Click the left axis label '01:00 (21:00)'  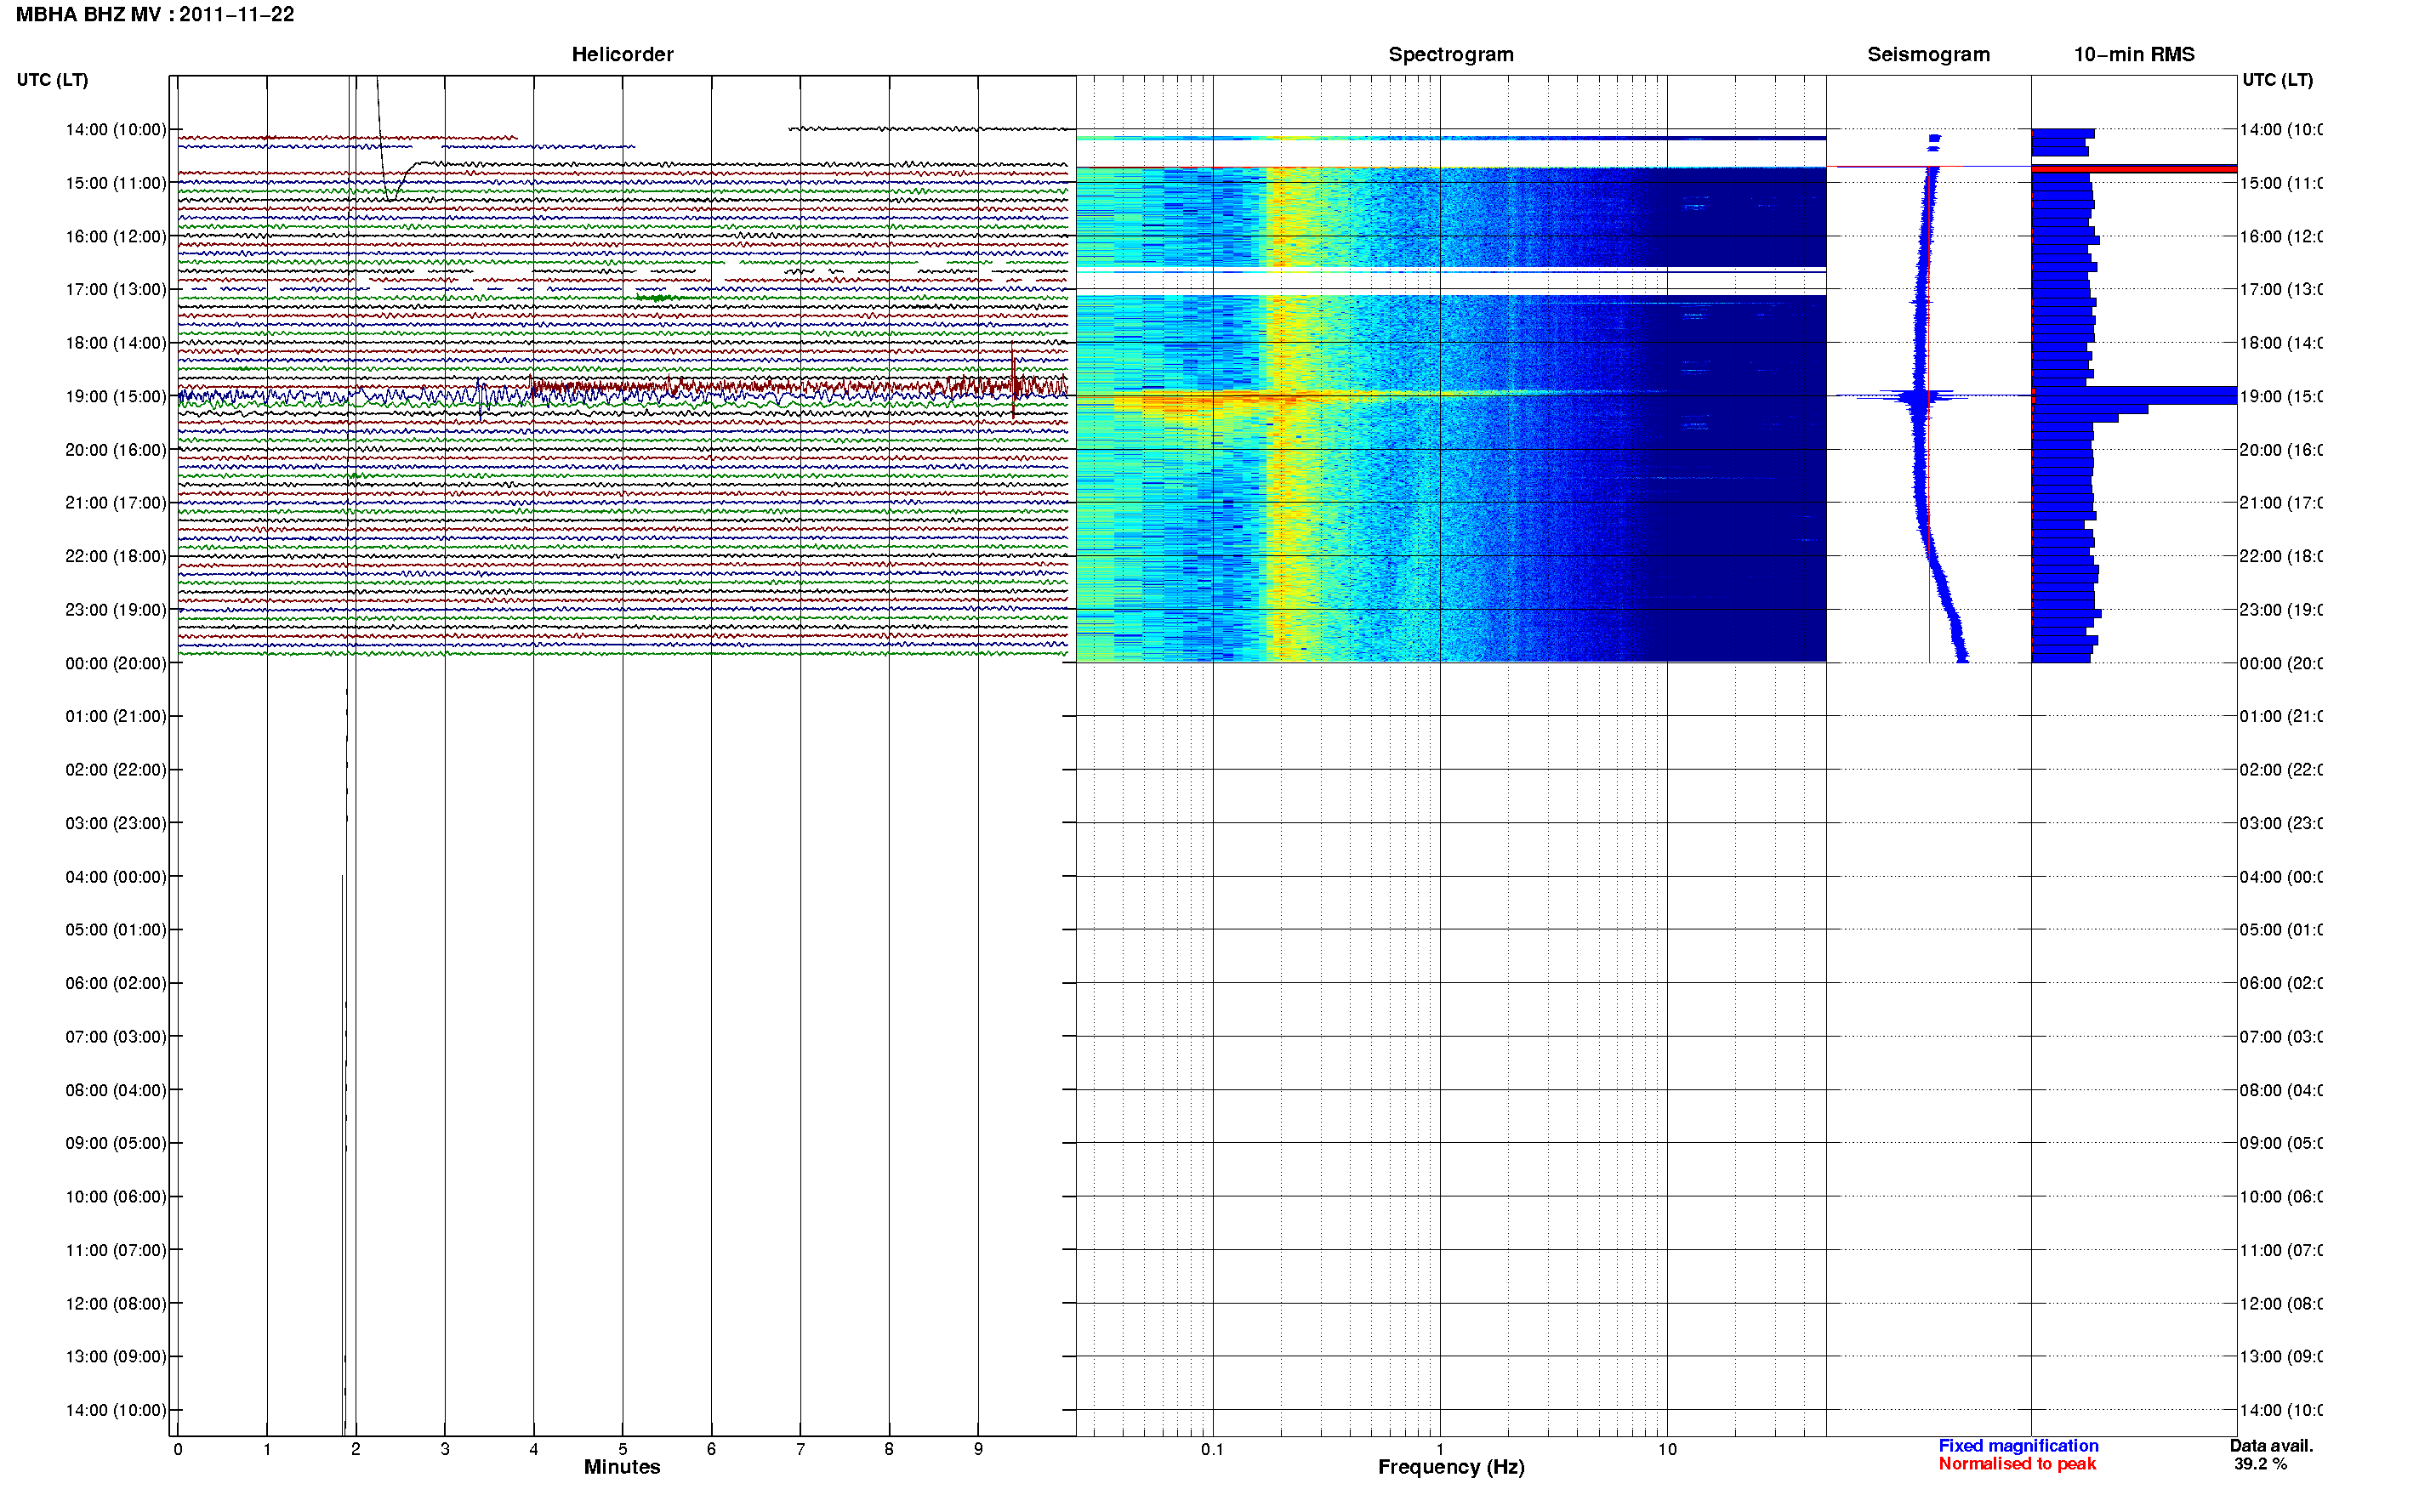[x=116, y=716]
